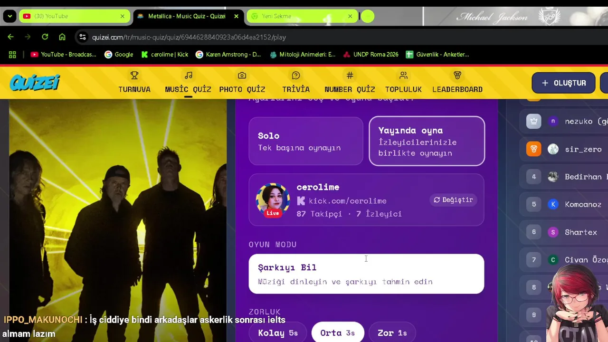Screen dimensions: 608x342
Task: Open the Number Quiz hash icon
Action: [x=350, y=76]
